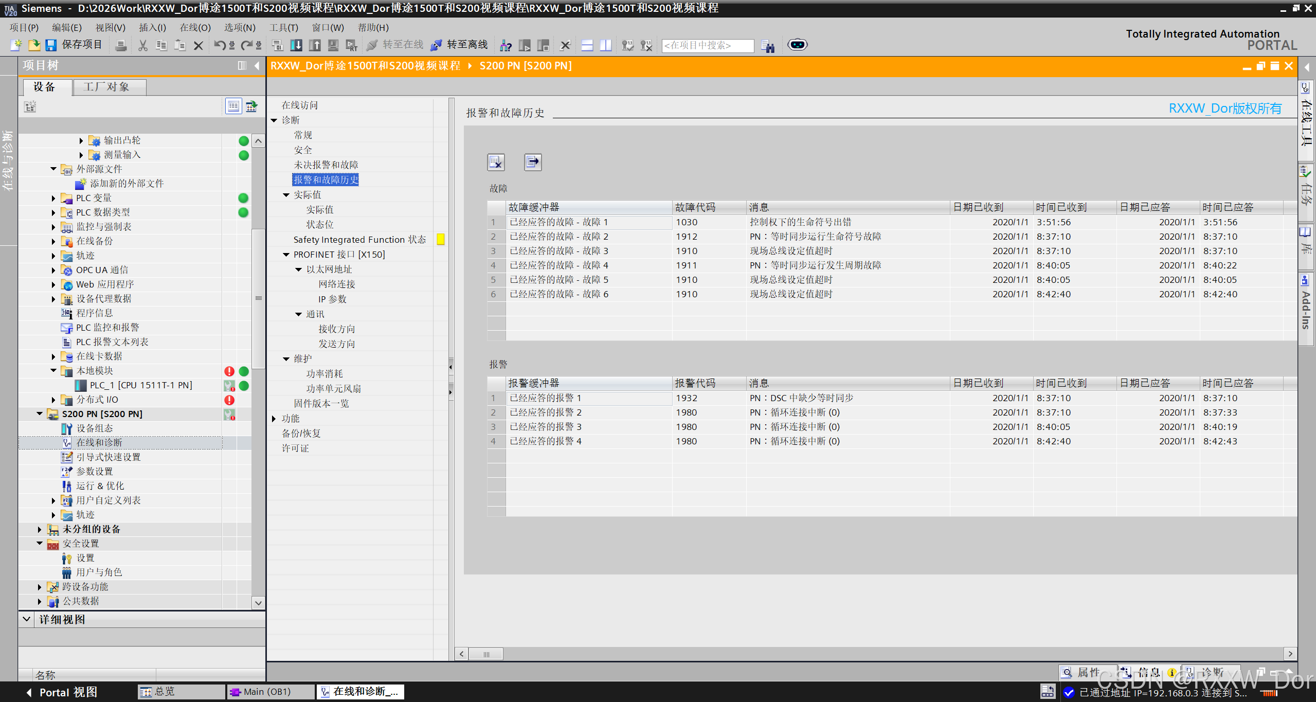Click the copilot robot icon
The height and width of the screenshot is (702, 1316).
[797, 45]
